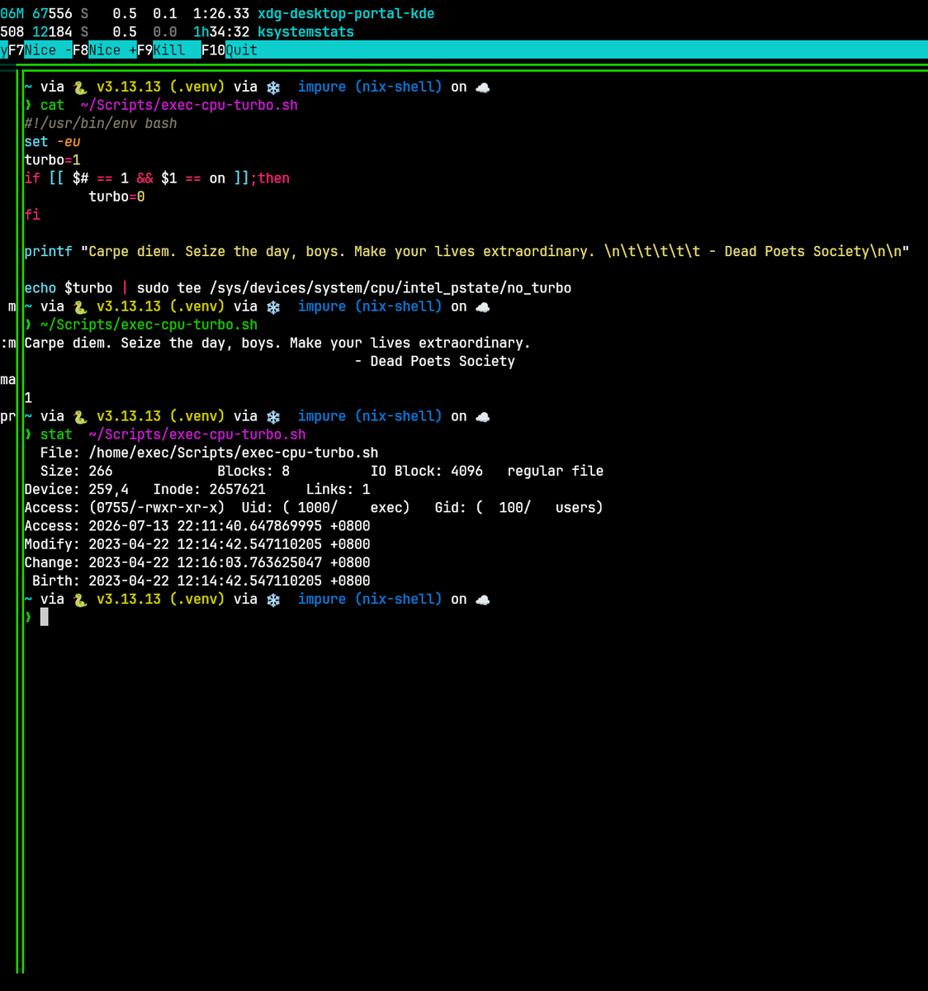Click the script path after the cat command
Viewport: 928px width, 991px height.
pos(189,106)
